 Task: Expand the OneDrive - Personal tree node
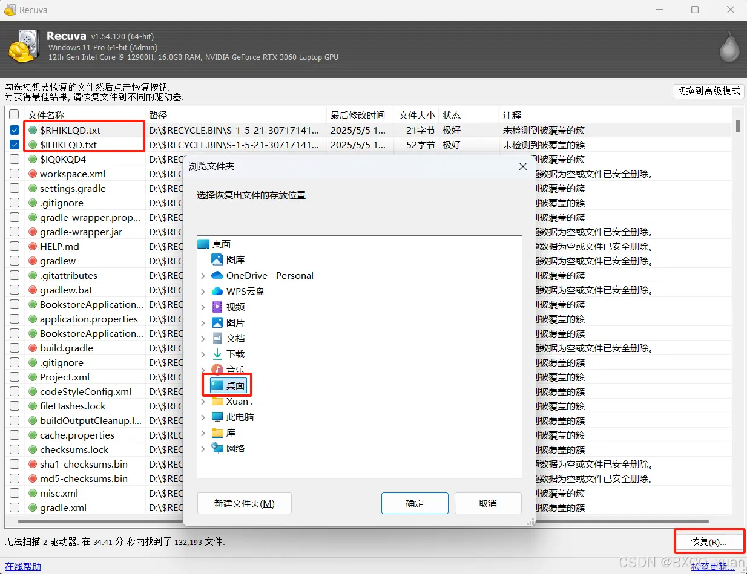tap(203, 276)
